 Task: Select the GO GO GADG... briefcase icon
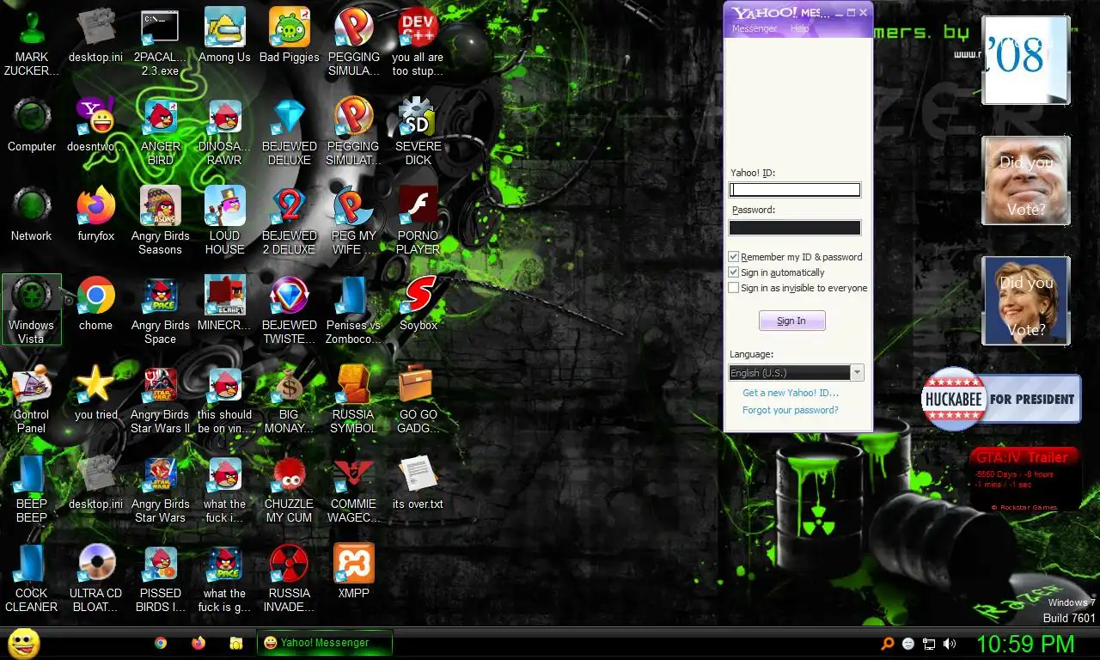(419, 400)
